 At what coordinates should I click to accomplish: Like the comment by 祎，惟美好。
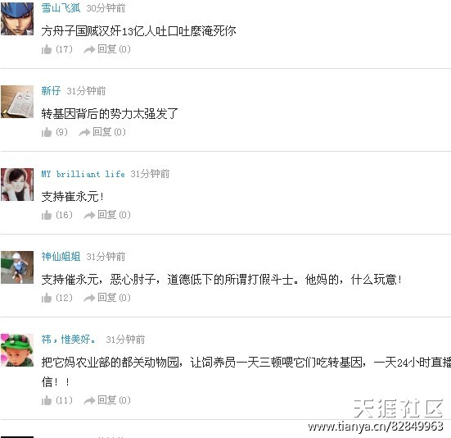coord(47,400)
